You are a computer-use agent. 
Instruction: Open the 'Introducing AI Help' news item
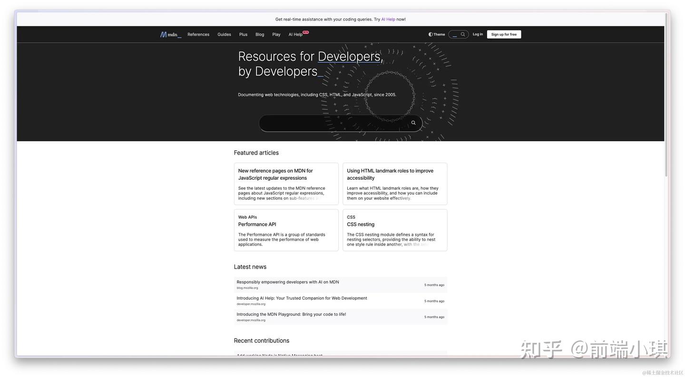(x=302, y=298)
